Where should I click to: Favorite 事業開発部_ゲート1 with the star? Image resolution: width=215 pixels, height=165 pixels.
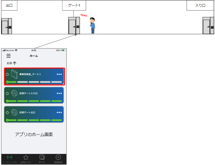(7, 74)
